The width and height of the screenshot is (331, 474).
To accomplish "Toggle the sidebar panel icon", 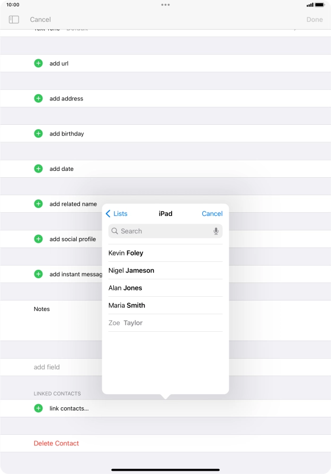I will click(14, 20).
